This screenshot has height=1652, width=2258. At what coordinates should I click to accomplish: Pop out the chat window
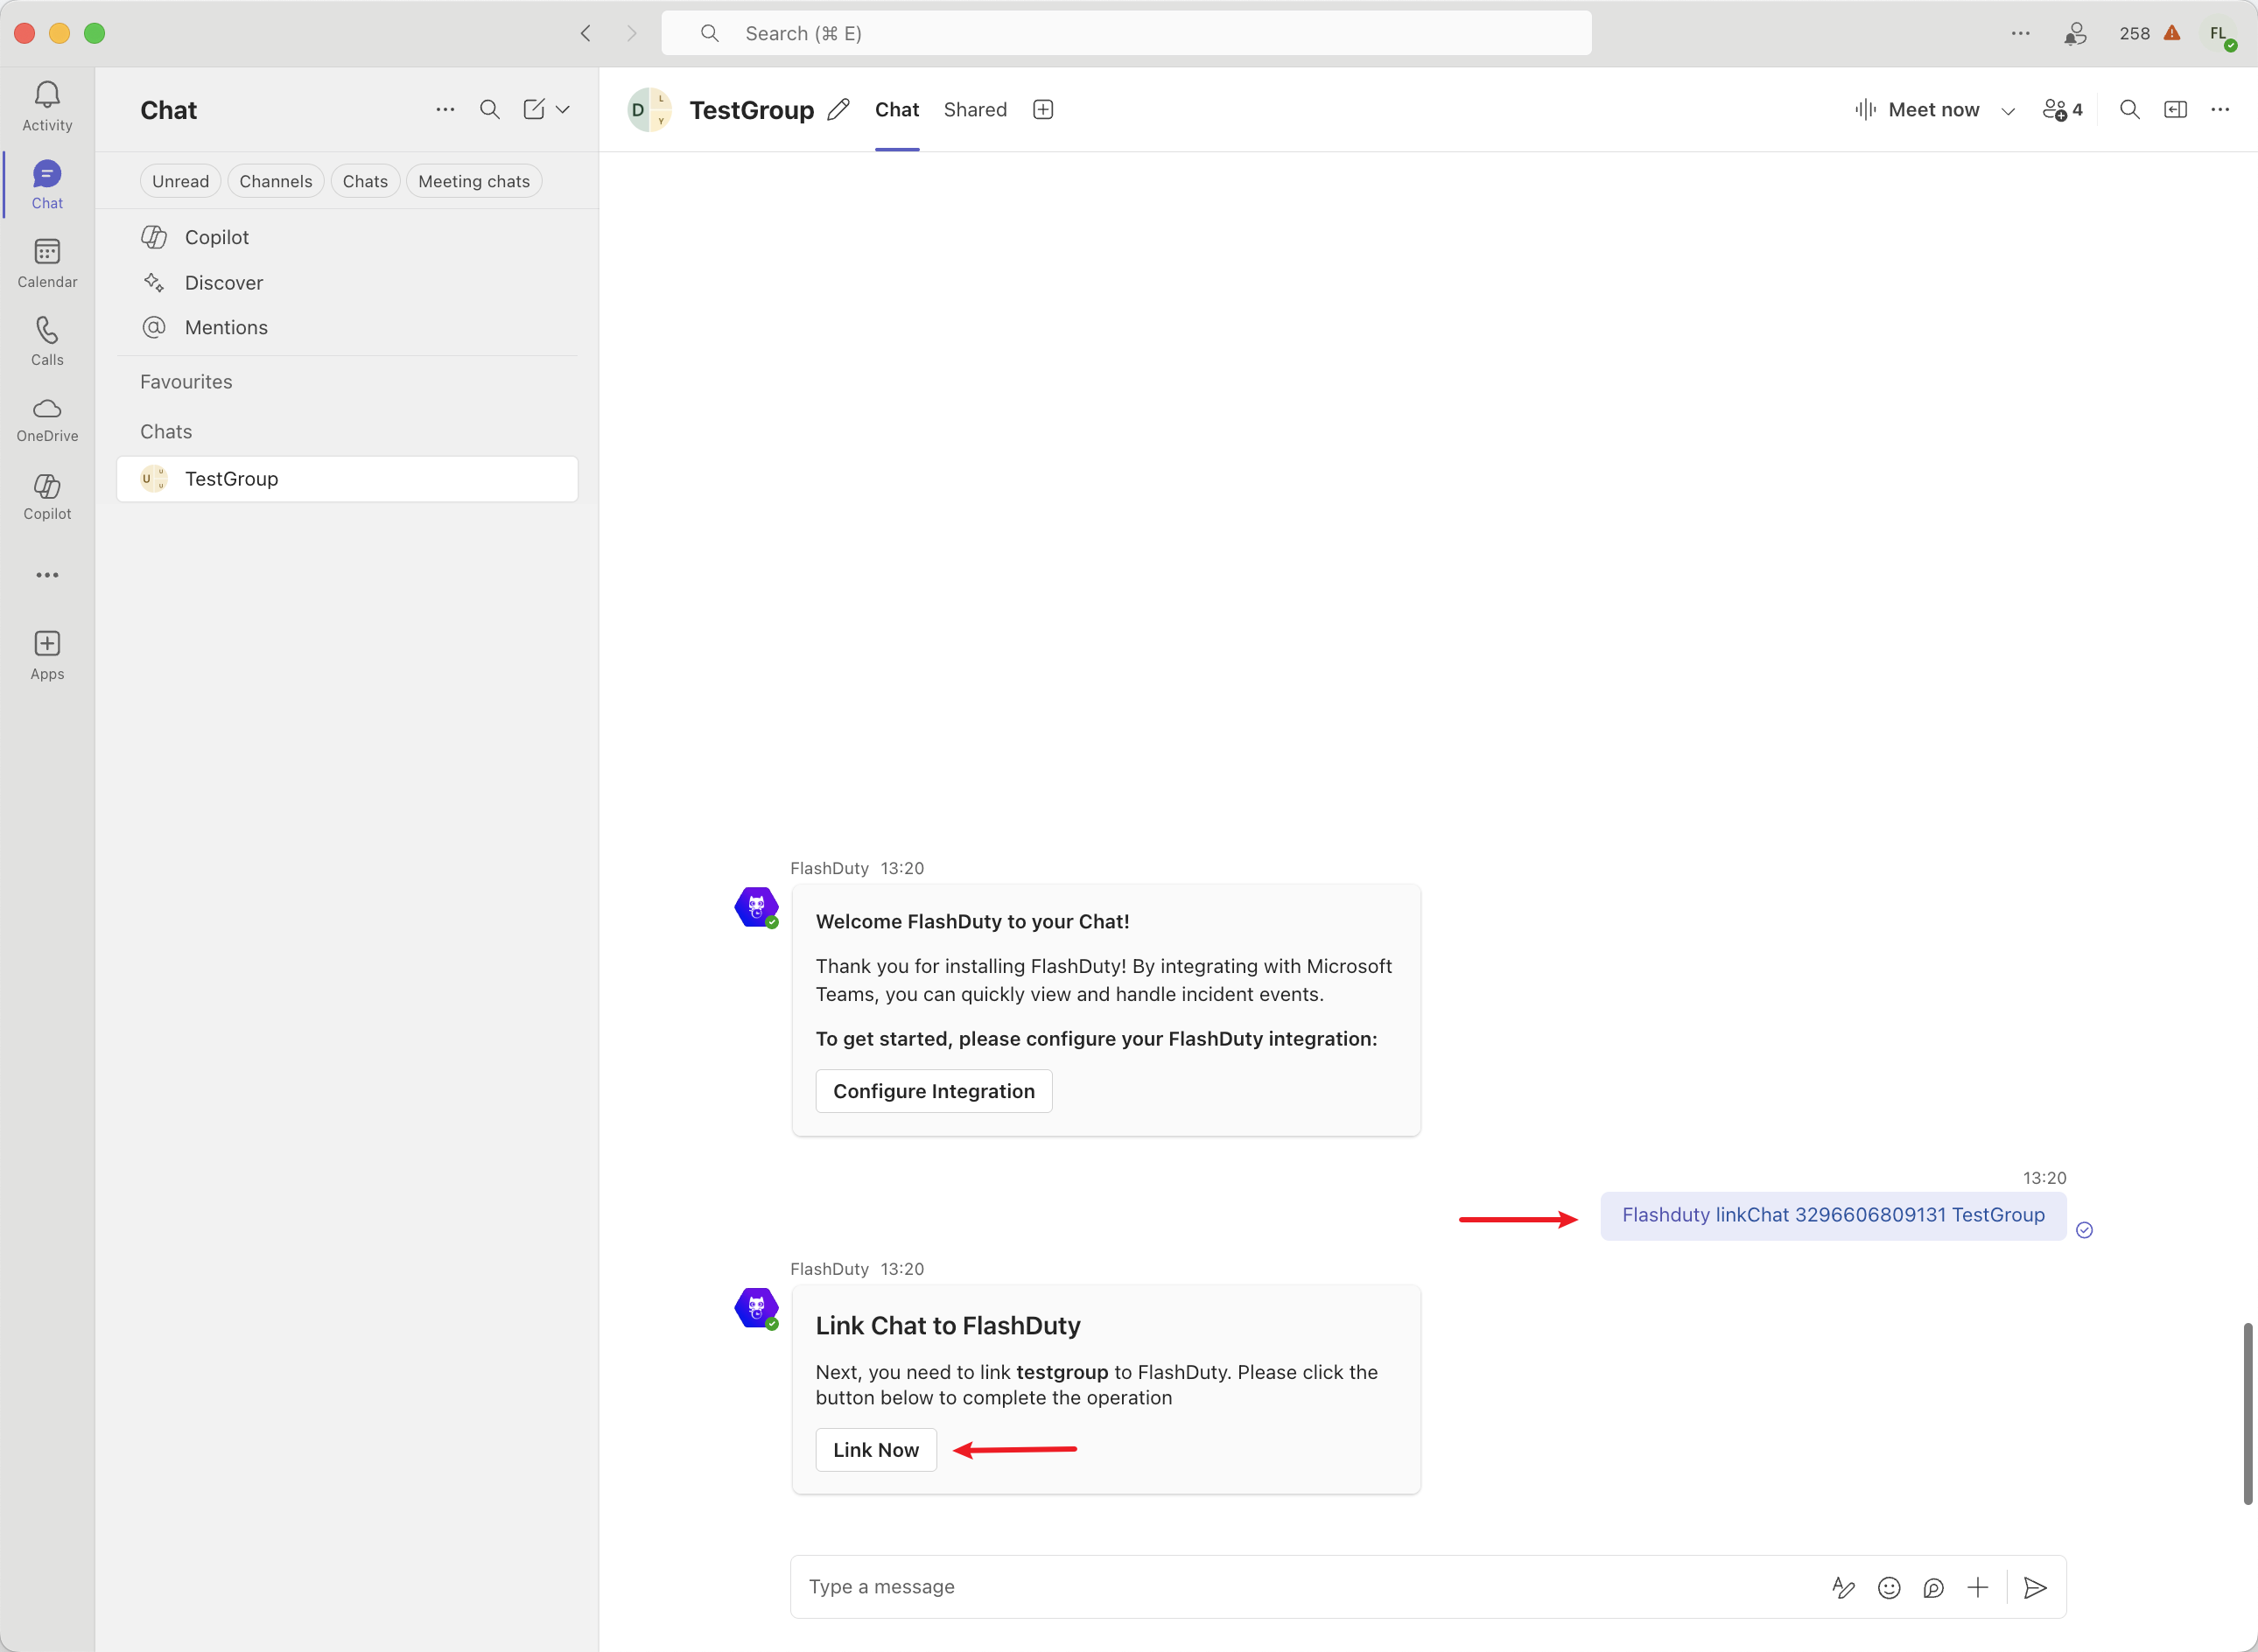(x=2175, y=109)
